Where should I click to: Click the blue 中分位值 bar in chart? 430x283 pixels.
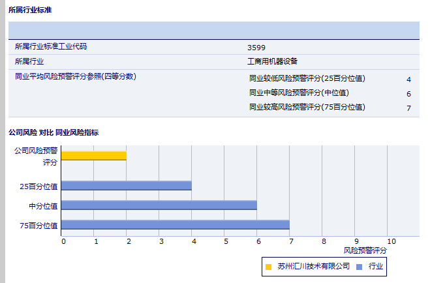(x=159, y=205)
